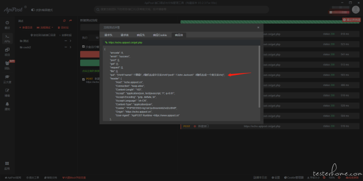Open 提交工单 in the status bar
Viewport: 363px width, 181px height.
coord(33,178)
